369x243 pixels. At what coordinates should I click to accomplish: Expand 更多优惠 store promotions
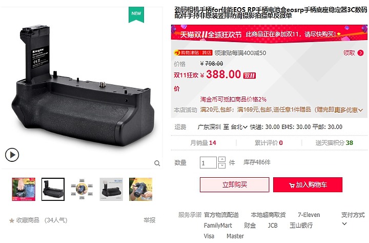349,110
